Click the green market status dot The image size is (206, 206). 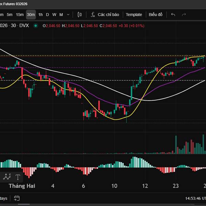36,26
